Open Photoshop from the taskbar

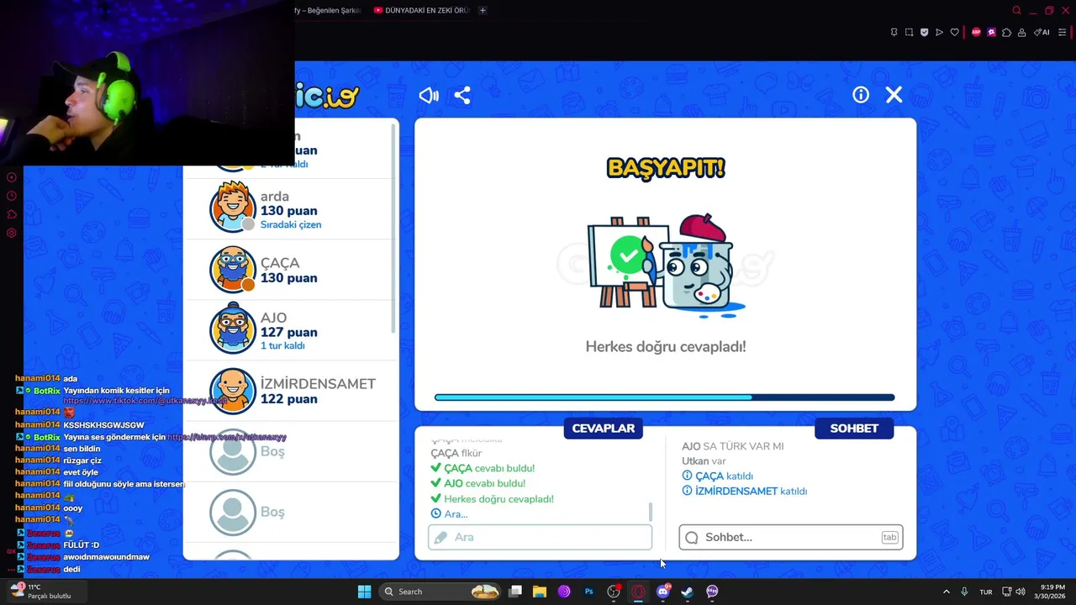pyautogui.click(x=589, y=592)
